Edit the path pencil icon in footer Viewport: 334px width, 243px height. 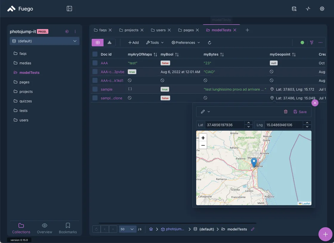tap(253, 229)
